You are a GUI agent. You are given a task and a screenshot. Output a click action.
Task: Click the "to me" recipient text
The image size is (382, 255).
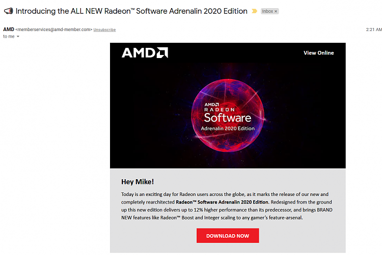point(9,37)
